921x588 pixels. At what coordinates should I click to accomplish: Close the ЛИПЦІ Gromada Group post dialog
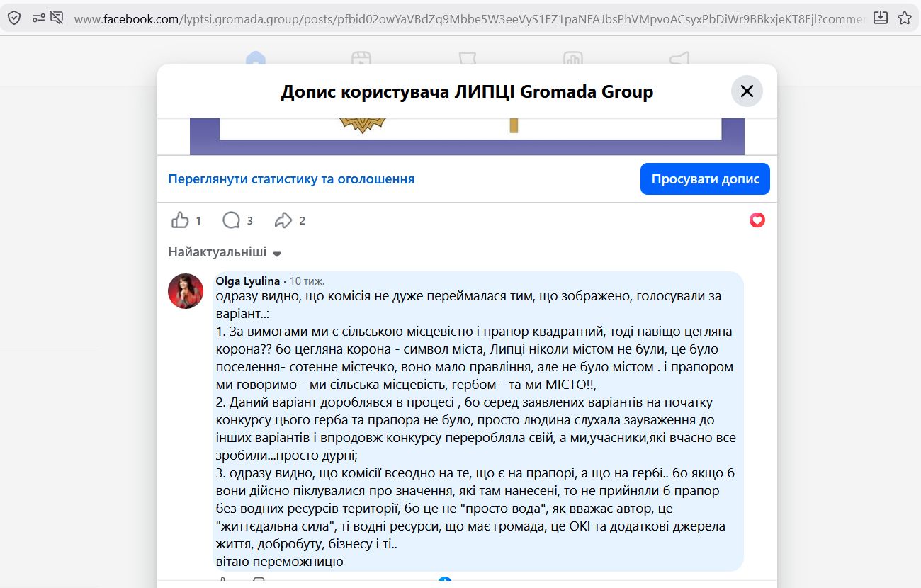tap(747, 91)
